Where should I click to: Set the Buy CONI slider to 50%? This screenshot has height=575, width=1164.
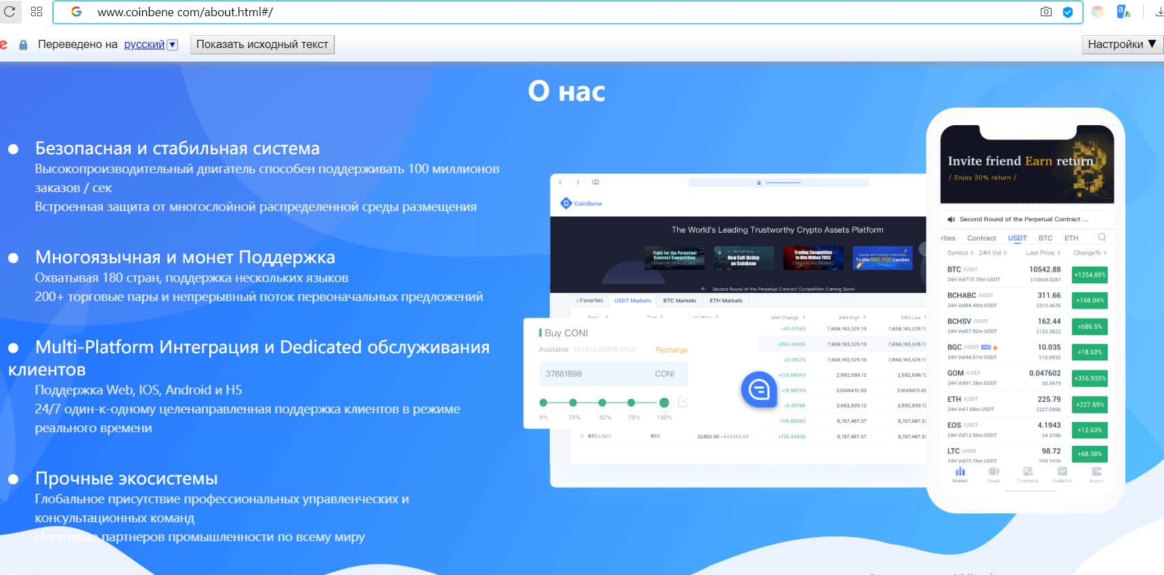pyautogui.click(x=602, y=402)
